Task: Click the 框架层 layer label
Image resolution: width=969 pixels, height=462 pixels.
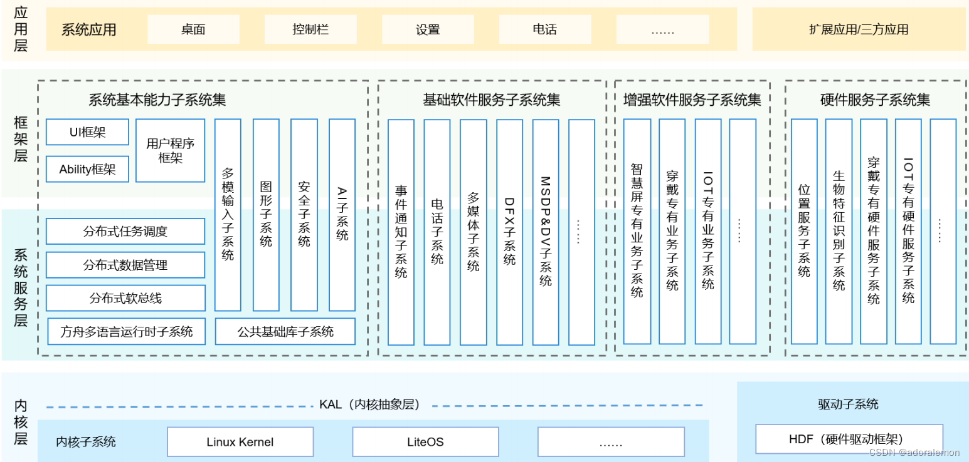Action: (21, 139)
